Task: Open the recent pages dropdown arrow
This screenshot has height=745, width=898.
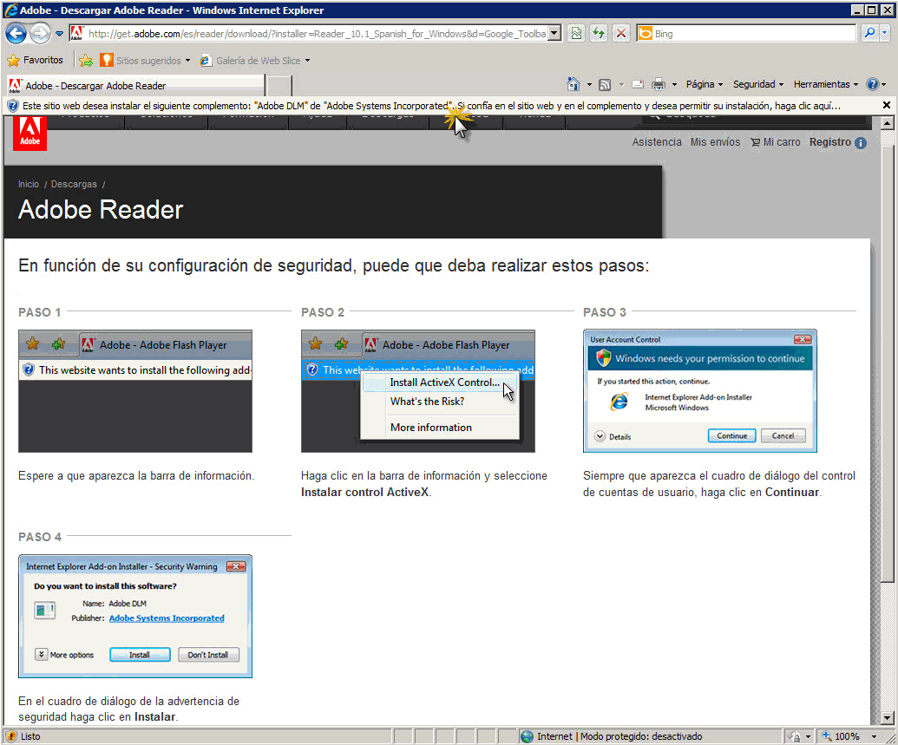Action: tap(59, 34)
